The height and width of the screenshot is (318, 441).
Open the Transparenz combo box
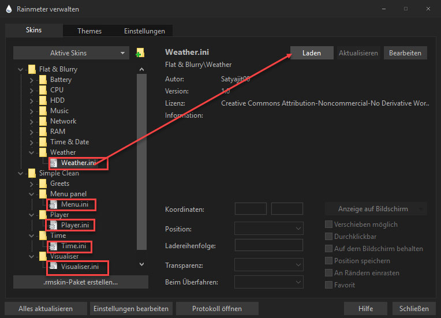[x=268, y=264]
